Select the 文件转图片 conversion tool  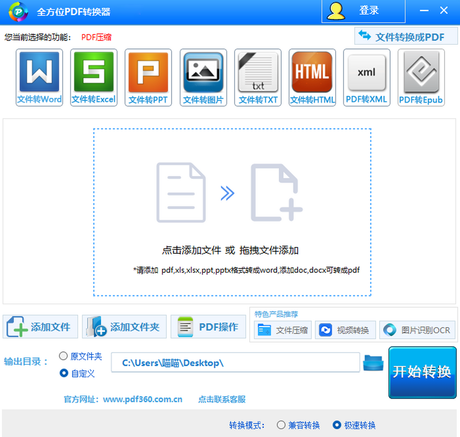203,77
